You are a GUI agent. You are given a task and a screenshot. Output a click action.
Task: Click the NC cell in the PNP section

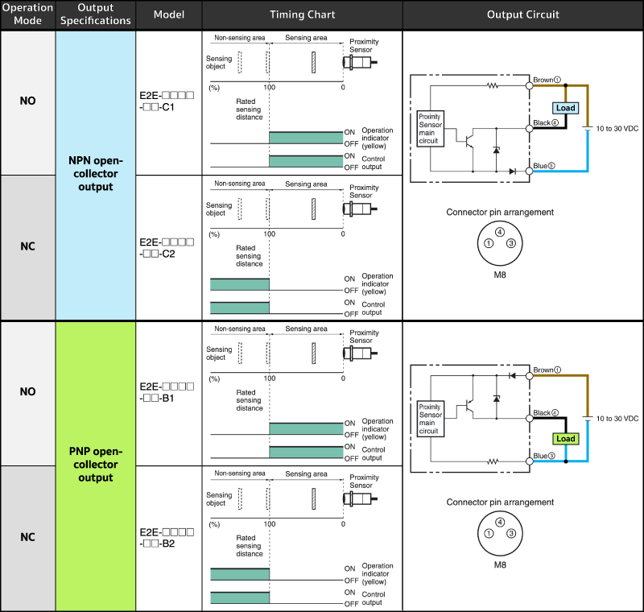click(28, 539)
